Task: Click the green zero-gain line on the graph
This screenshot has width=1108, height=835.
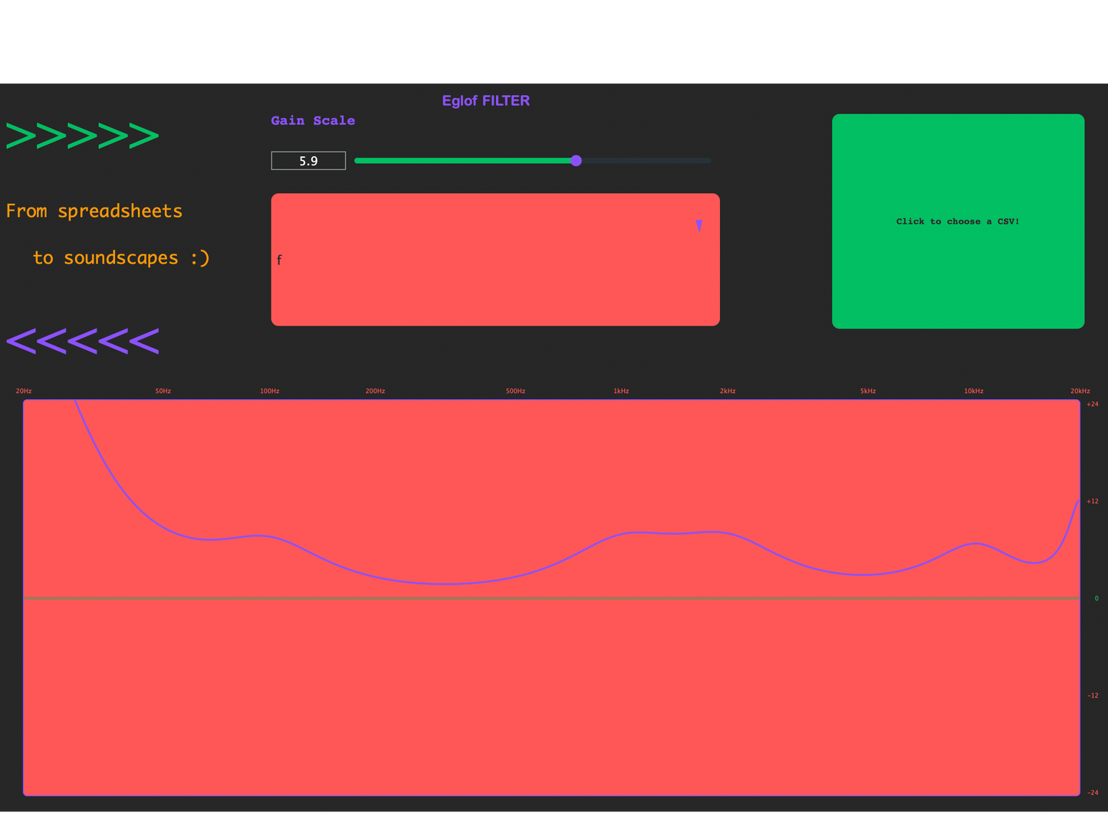Action: coord(537,598)
